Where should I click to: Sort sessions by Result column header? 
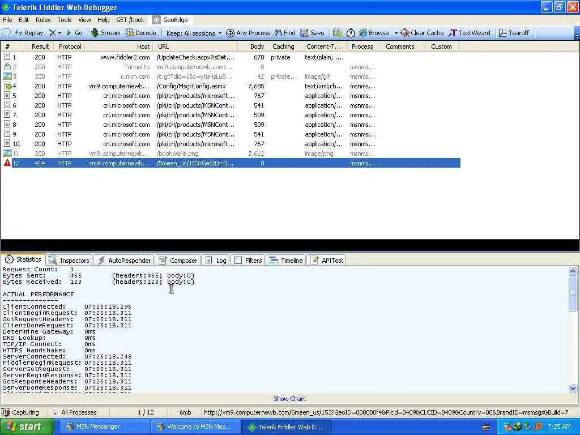click(x=40, y=46)
